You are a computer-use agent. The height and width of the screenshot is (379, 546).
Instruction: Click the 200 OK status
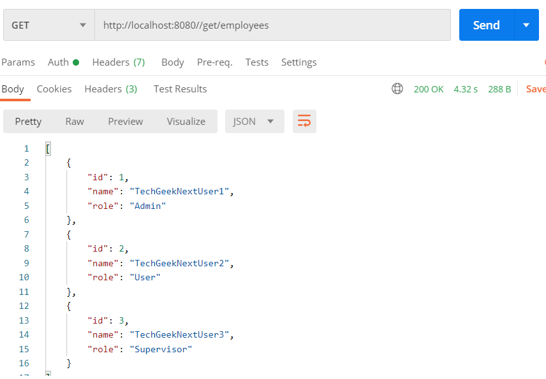coord(429,89)
